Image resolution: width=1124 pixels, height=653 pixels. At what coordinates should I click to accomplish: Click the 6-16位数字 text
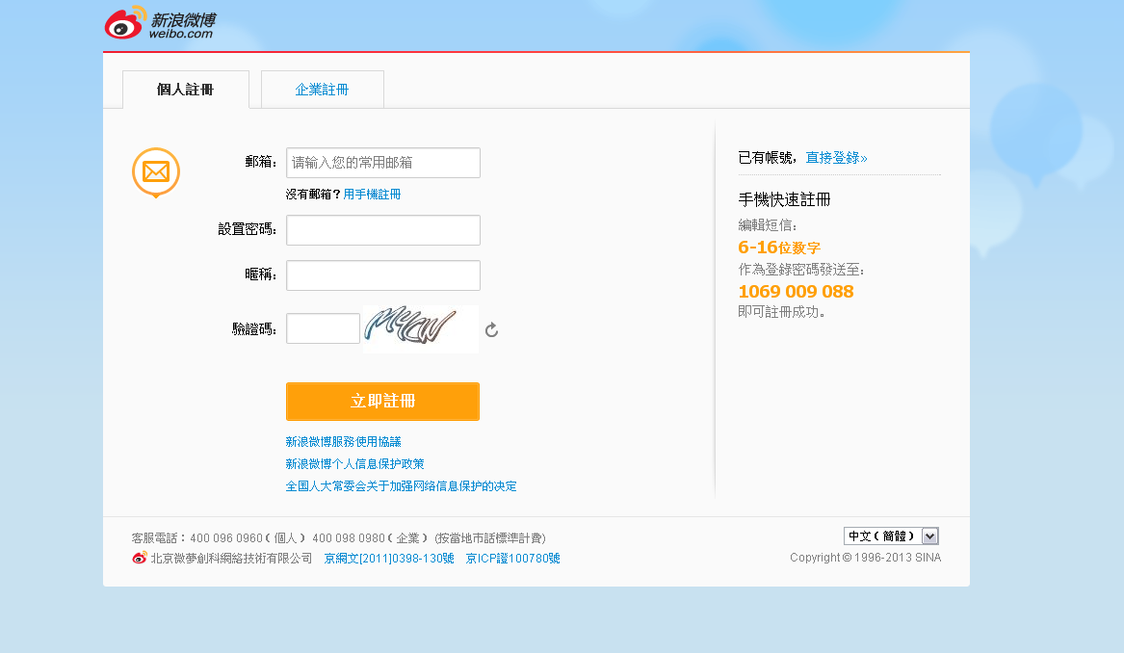pos(779,248)
